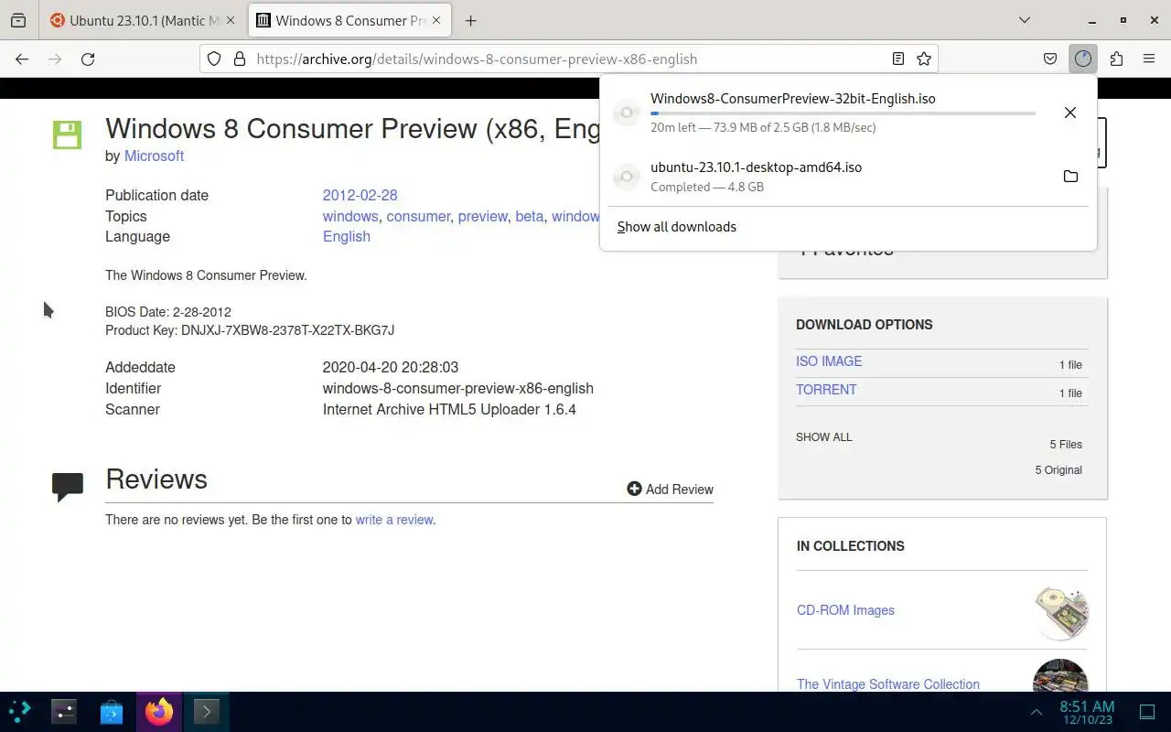Open the Microsoft author link
1171x732 pixels.
(154, 156)
